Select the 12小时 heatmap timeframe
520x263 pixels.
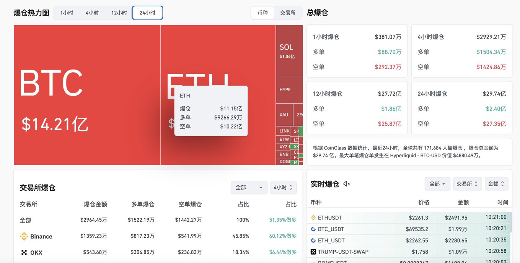(x=119, y=13)
